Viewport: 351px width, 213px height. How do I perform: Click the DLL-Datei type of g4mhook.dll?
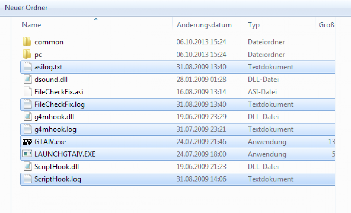263,117
